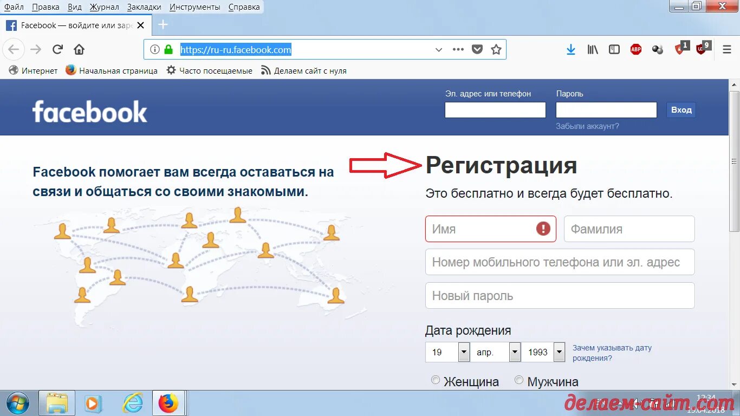This screenshot has height=416, width=740.
Task: Launch Internet Explorer from the taskbar
Action: (132, 403)
